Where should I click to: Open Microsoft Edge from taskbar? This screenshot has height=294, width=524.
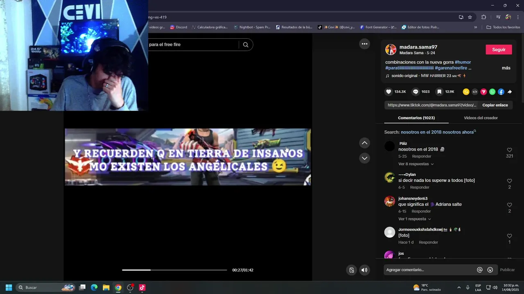[94, 287]
